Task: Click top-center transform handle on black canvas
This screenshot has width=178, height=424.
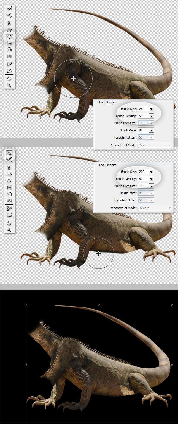Action: 99,305
